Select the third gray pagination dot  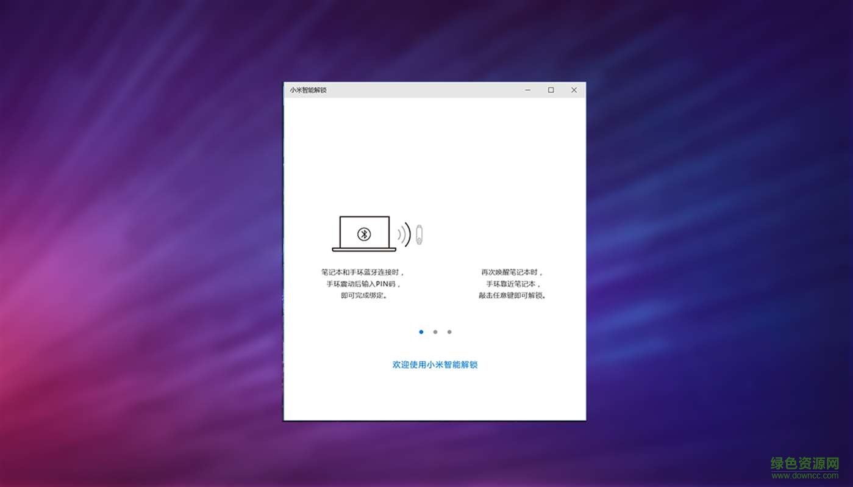449,331
